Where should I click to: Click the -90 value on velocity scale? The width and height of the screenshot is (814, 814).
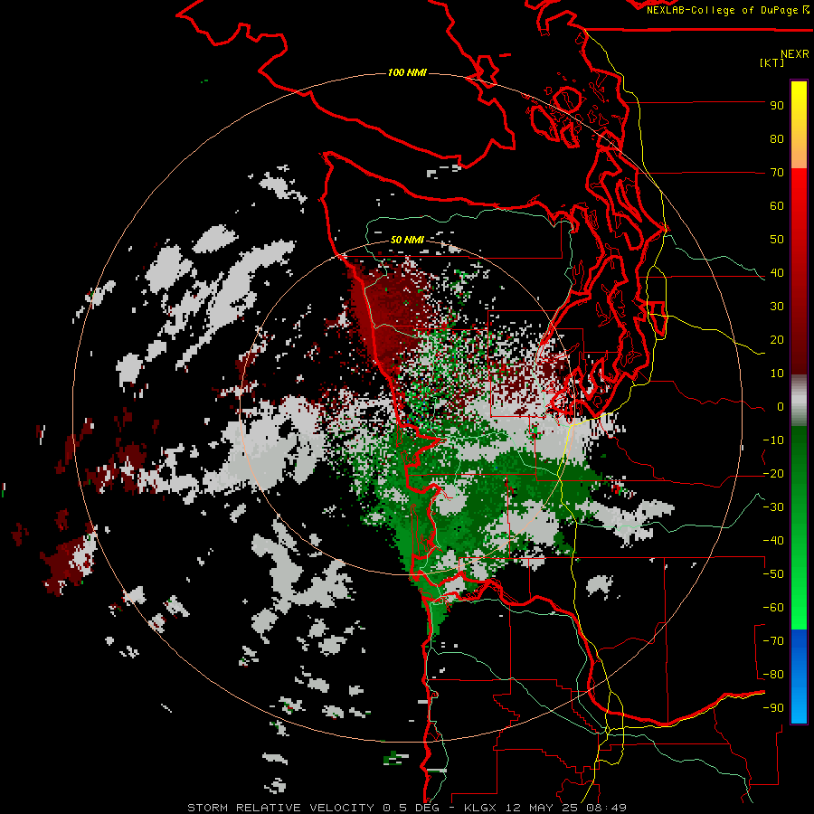coord(773,708)
